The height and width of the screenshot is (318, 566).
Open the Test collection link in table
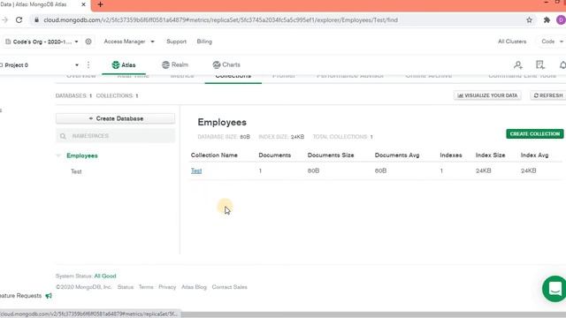coord(196,170)
